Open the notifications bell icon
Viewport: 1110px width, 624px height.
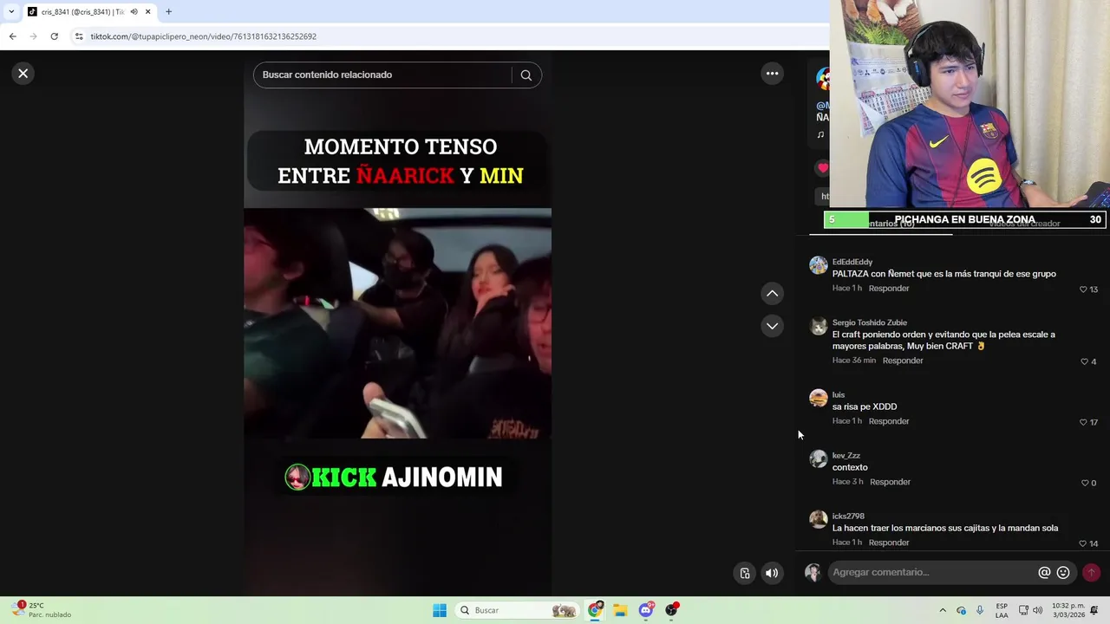click(x=1094, y=610)
